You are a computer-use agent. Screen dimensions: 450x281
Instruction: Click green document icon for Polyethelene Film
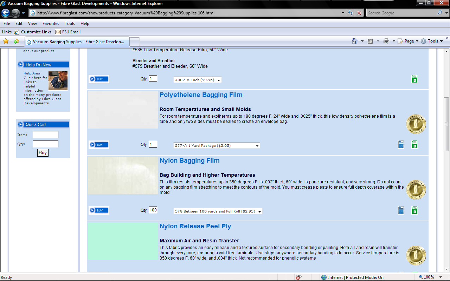coord(414,144)
